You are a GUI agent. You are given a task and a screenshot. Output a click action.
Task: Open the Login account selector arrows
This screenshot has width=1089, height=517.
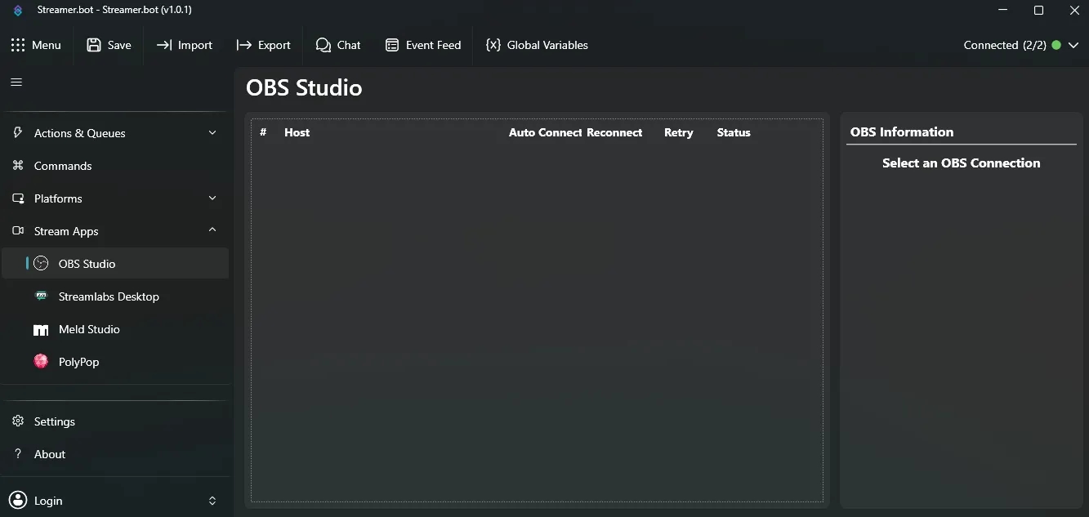(212, 501)
